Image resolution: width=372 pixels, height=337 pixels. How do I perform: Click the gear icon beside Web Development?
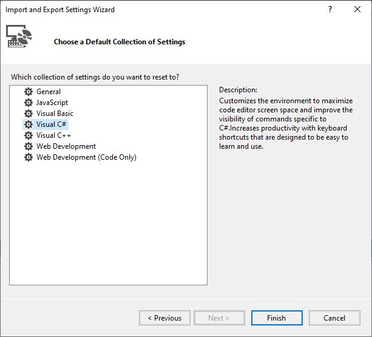[29, 146]
